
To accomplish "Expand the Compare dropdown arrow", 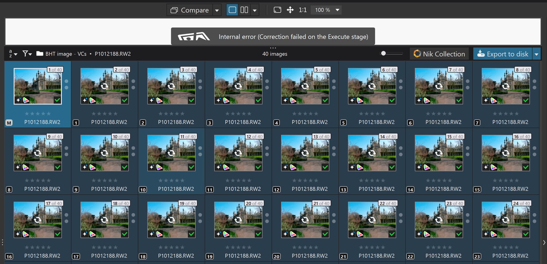I will [217, 11].
